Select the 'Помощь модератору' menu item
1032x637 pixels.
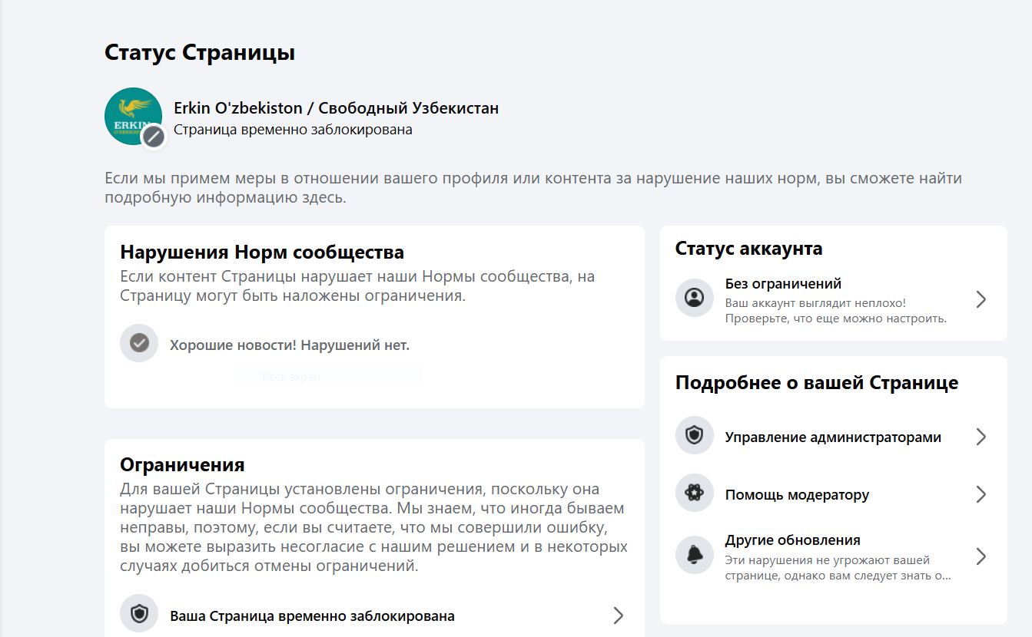pyautogui.click(x=797, y=495)
